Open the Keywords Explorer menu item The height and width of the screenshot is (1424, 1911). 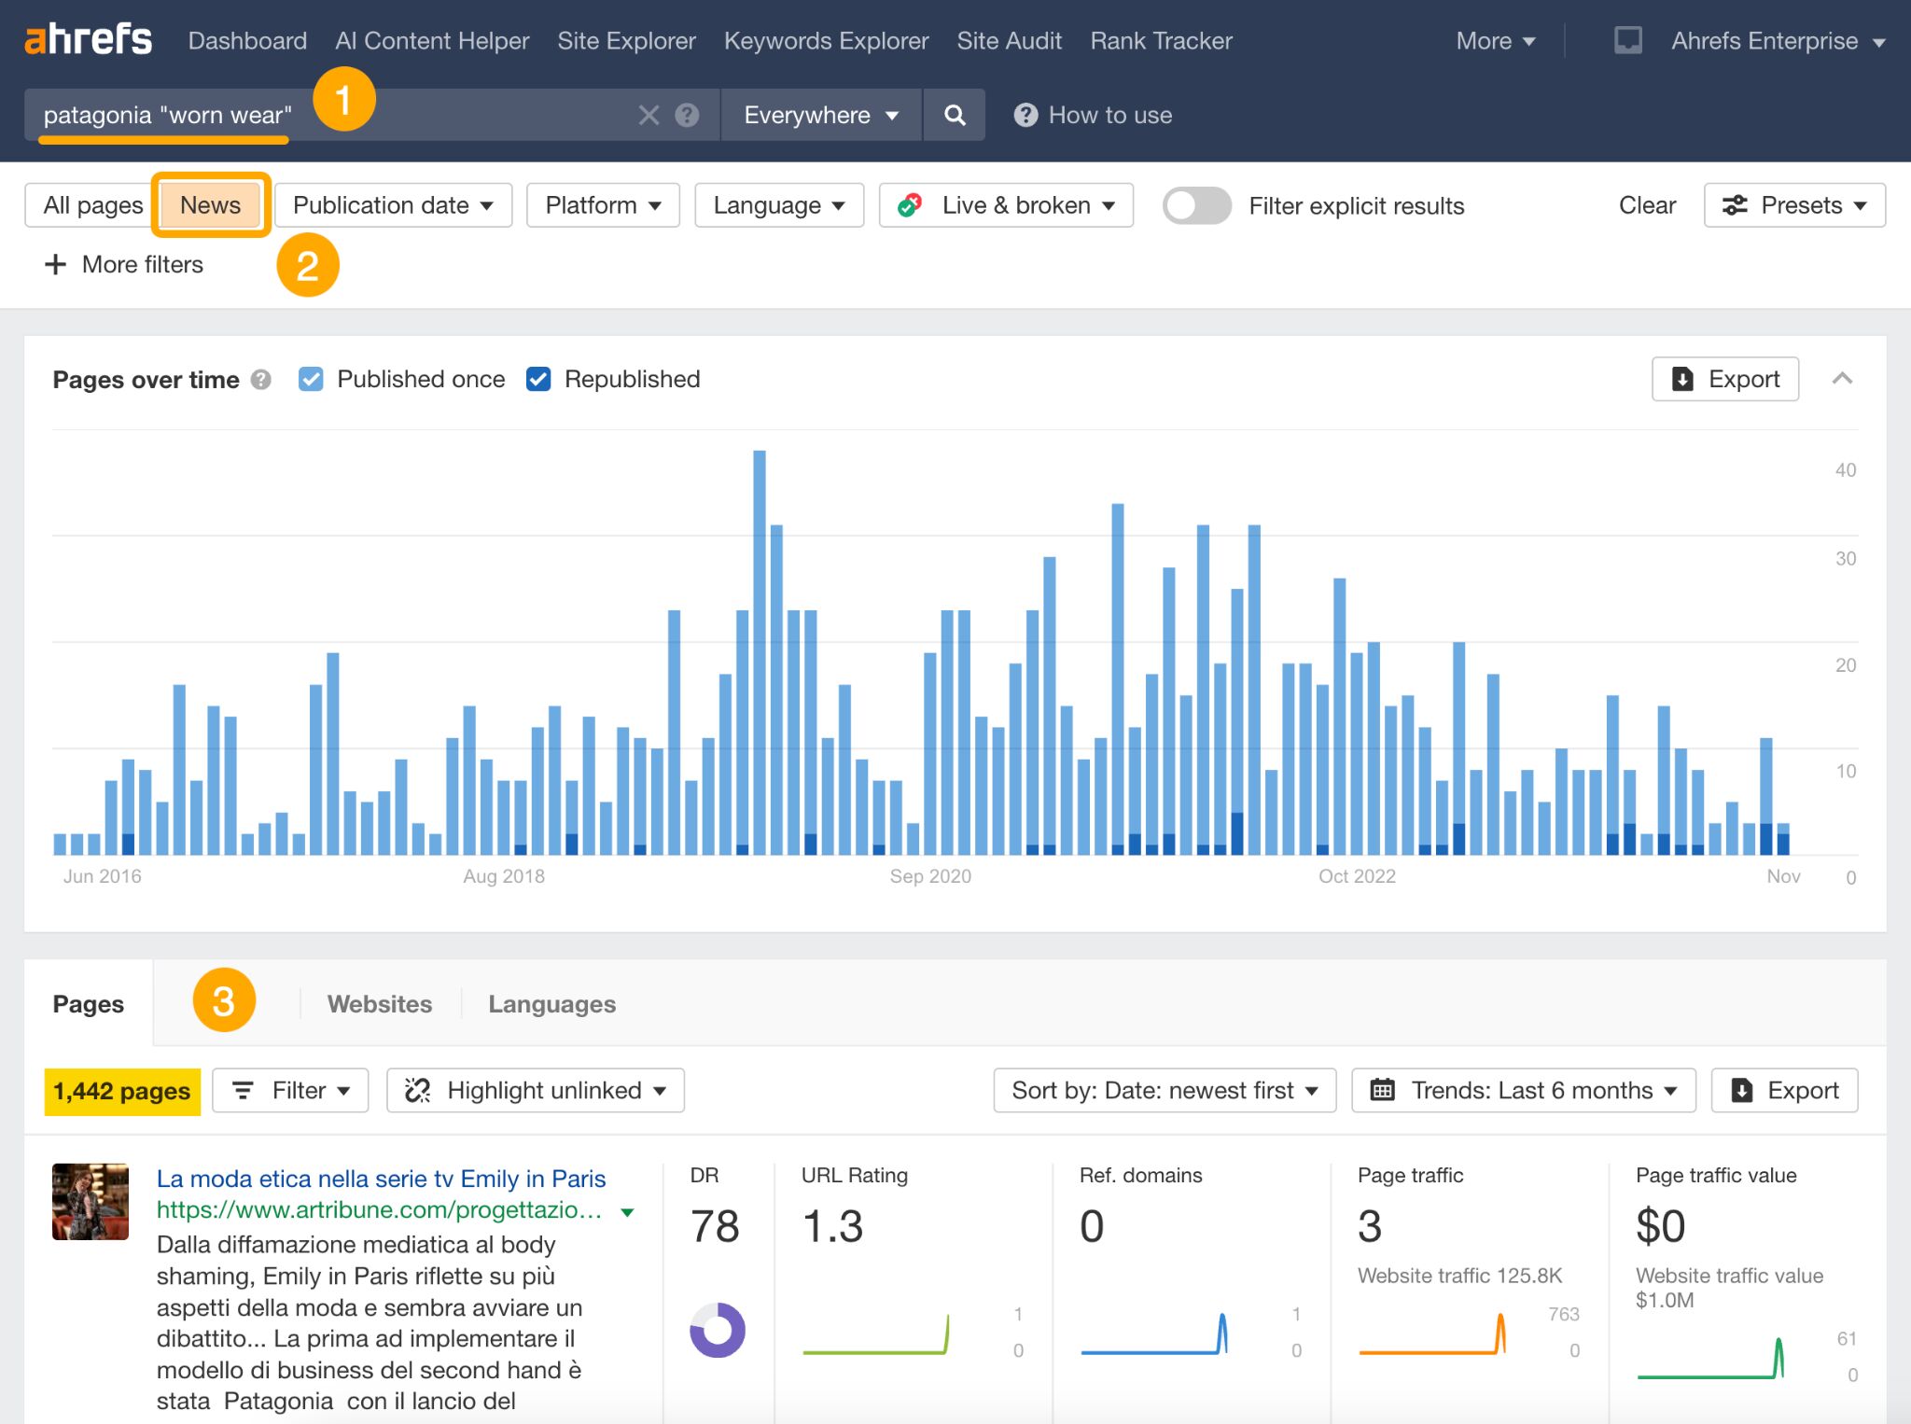(826, 40)
